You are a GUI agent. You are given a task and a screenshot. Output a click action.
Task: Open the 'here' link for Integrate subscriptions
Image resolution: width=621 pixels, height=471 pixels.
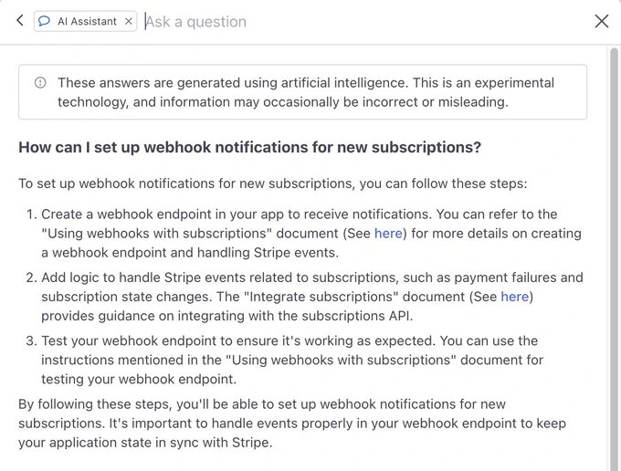pyautogui.click(x=515, y=297)
